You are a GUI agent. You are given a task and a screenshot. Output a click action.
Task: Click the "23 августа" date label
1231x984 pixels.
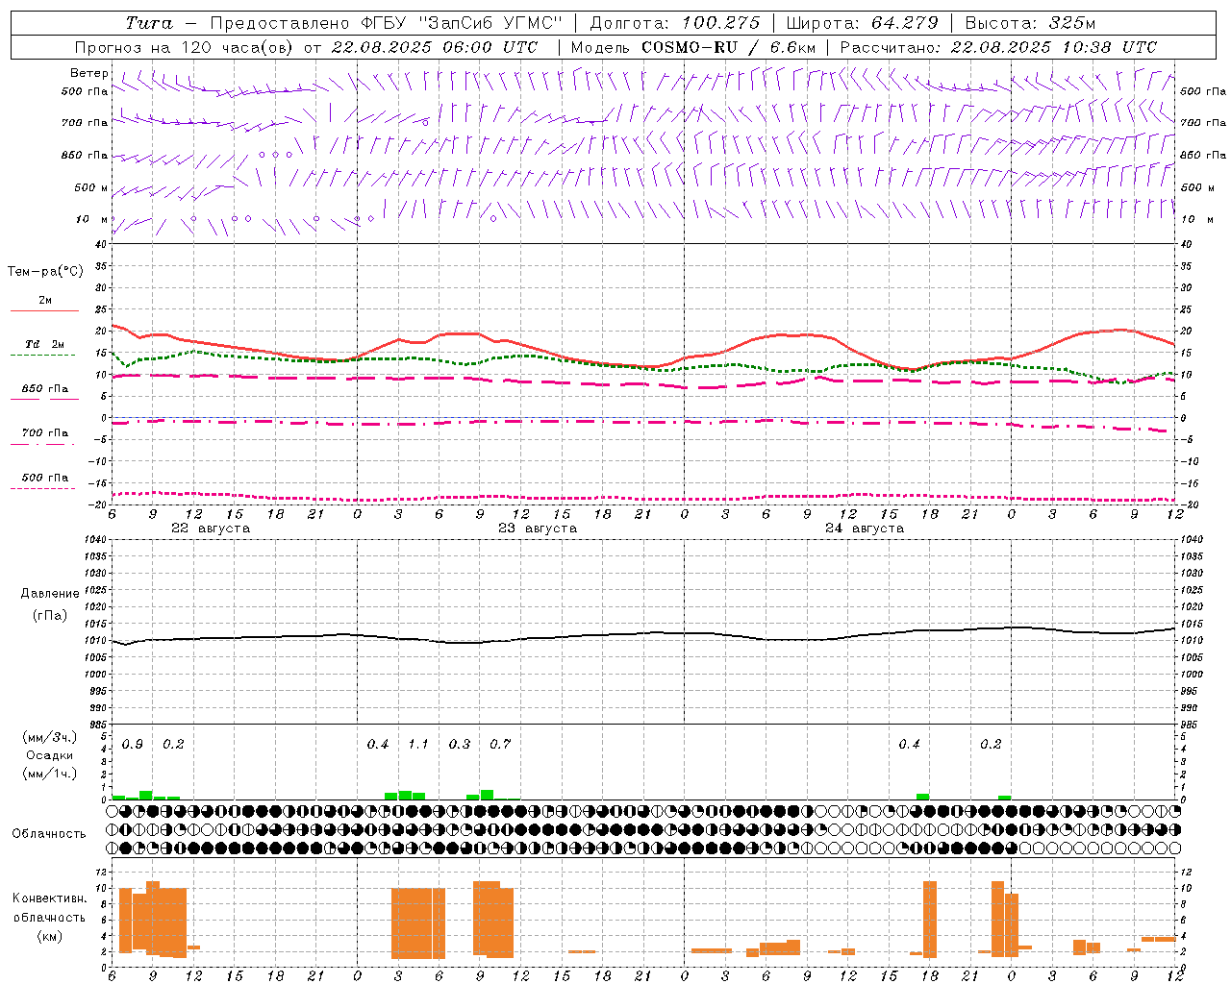(x=538, y=529)
